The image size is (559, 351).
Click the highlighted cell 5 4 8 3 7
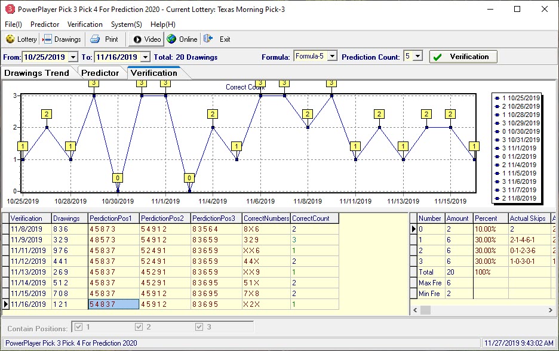[x=113, y=304]
